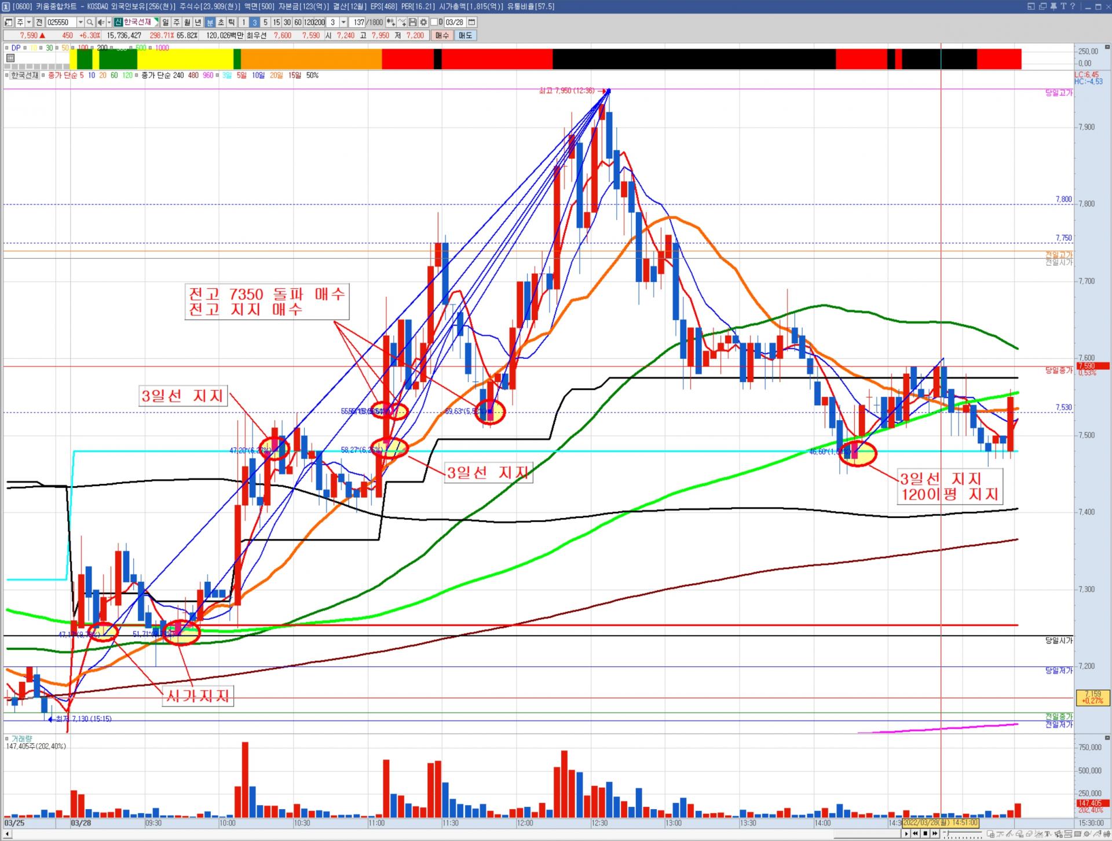Click the stock search magnifier icon
Viewport: 1112px width, 841px height.
[x=90, y=22]
